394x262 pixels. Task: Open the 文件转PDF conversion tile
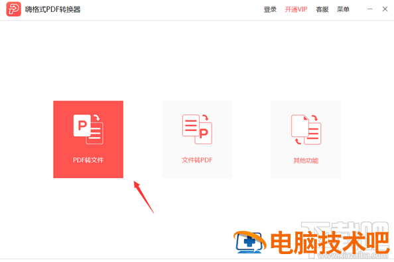(x=197, y=140)
